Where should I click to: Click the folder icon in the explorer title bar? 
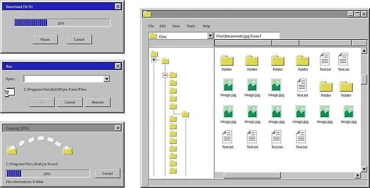(148, 14)
